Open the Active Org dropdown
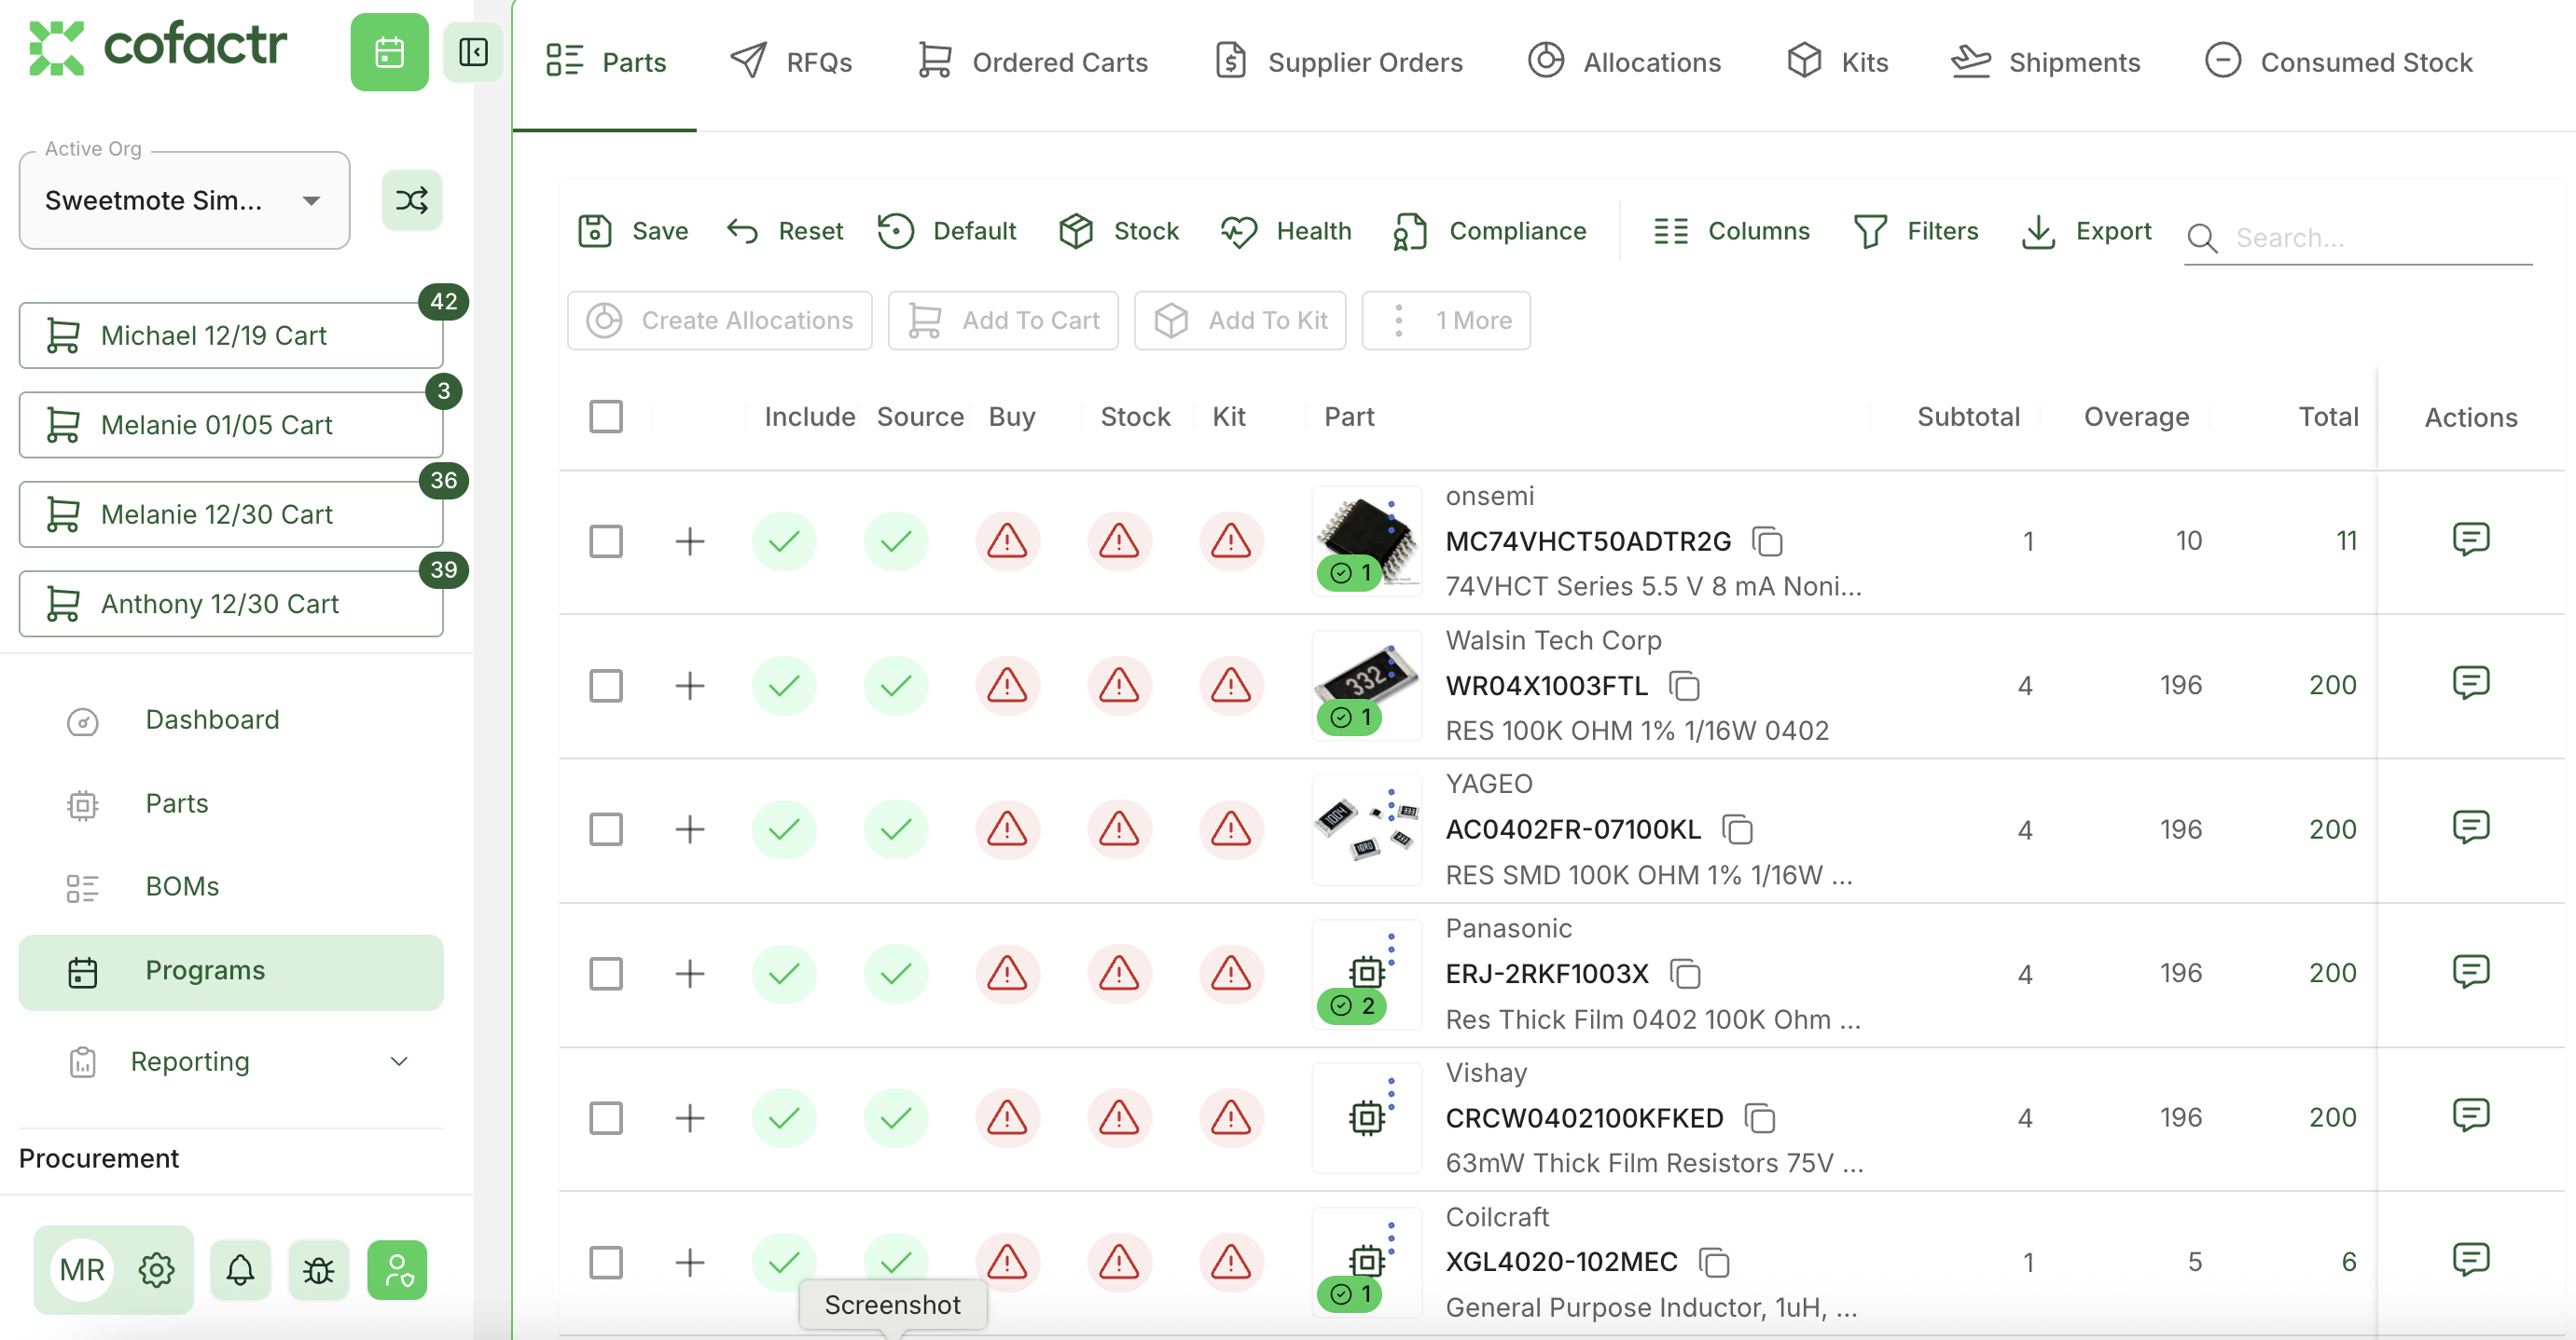This screenshot has width=2576, height=1340. pos(184,201)
